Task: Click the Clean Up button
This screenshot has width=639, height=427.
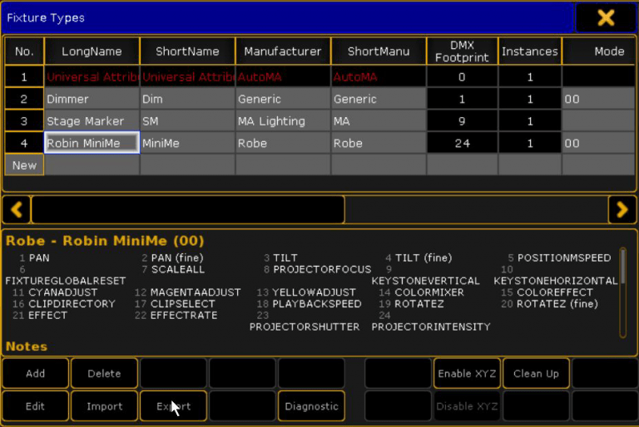Action: [x=536, y=373]
